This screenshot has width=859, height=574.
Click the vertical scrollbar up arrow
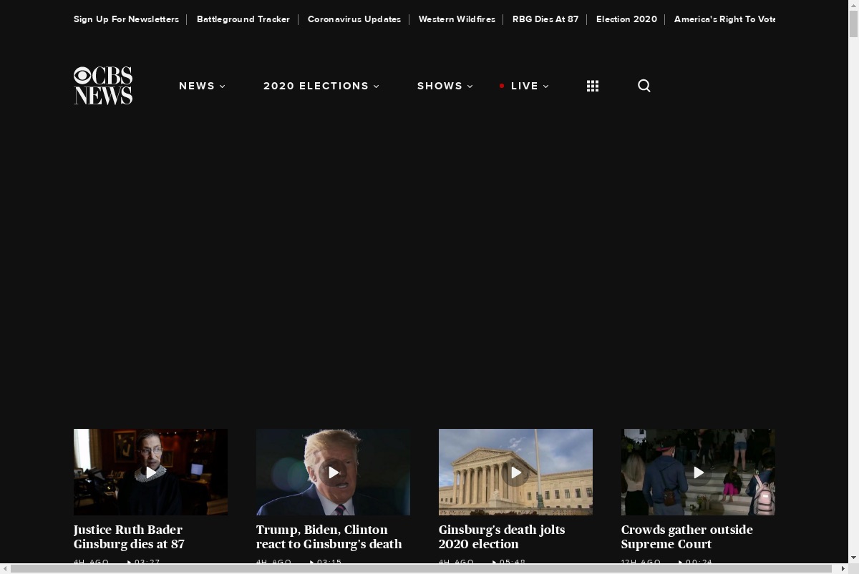pos(853,5)
